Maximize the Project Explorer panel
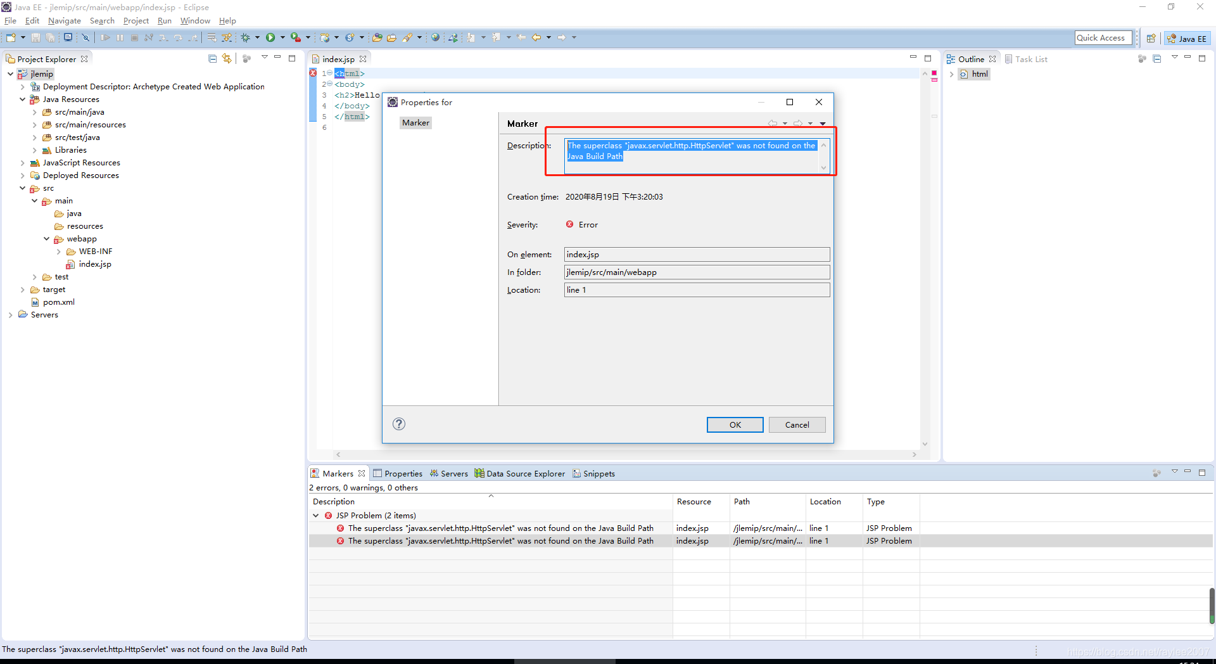 pos(292,58)
